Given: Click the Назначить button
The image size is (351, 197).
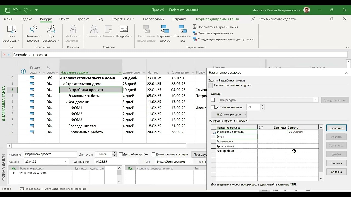Looking at the screenshot, I should click(336, 128).
